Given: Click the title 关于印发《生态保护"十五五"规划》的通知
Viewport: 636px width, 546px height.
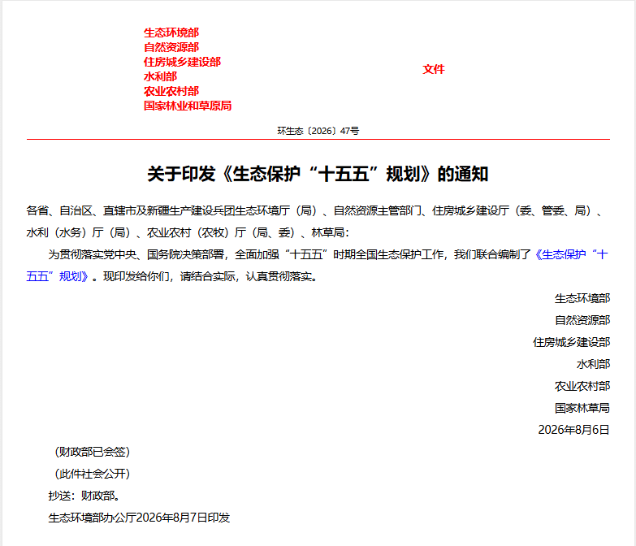Looking at the screenshot, I should pyautogui.click(x=318, y=174).
